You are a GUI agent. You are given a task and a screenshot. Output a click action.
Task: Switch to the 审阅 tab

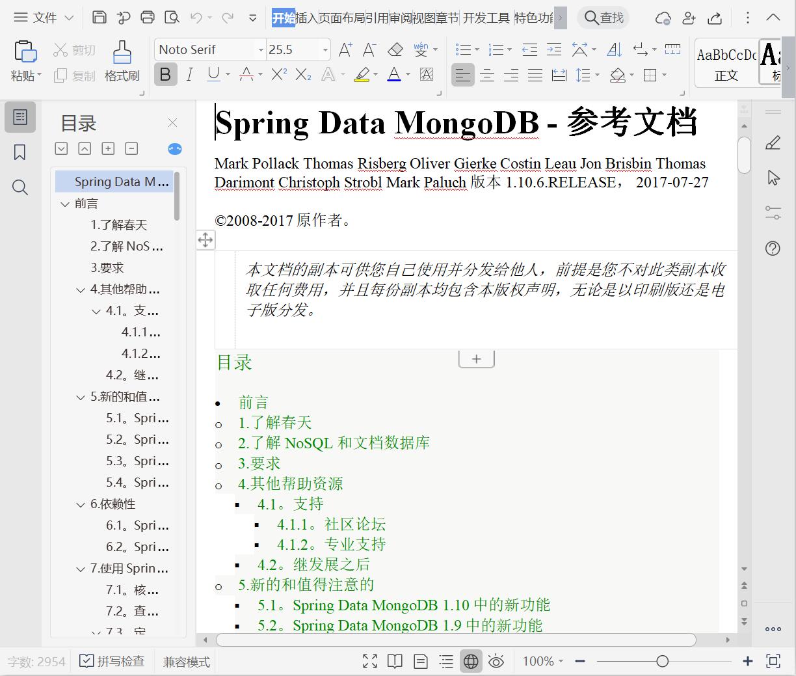pyautogui.click(x=401, y=18)
